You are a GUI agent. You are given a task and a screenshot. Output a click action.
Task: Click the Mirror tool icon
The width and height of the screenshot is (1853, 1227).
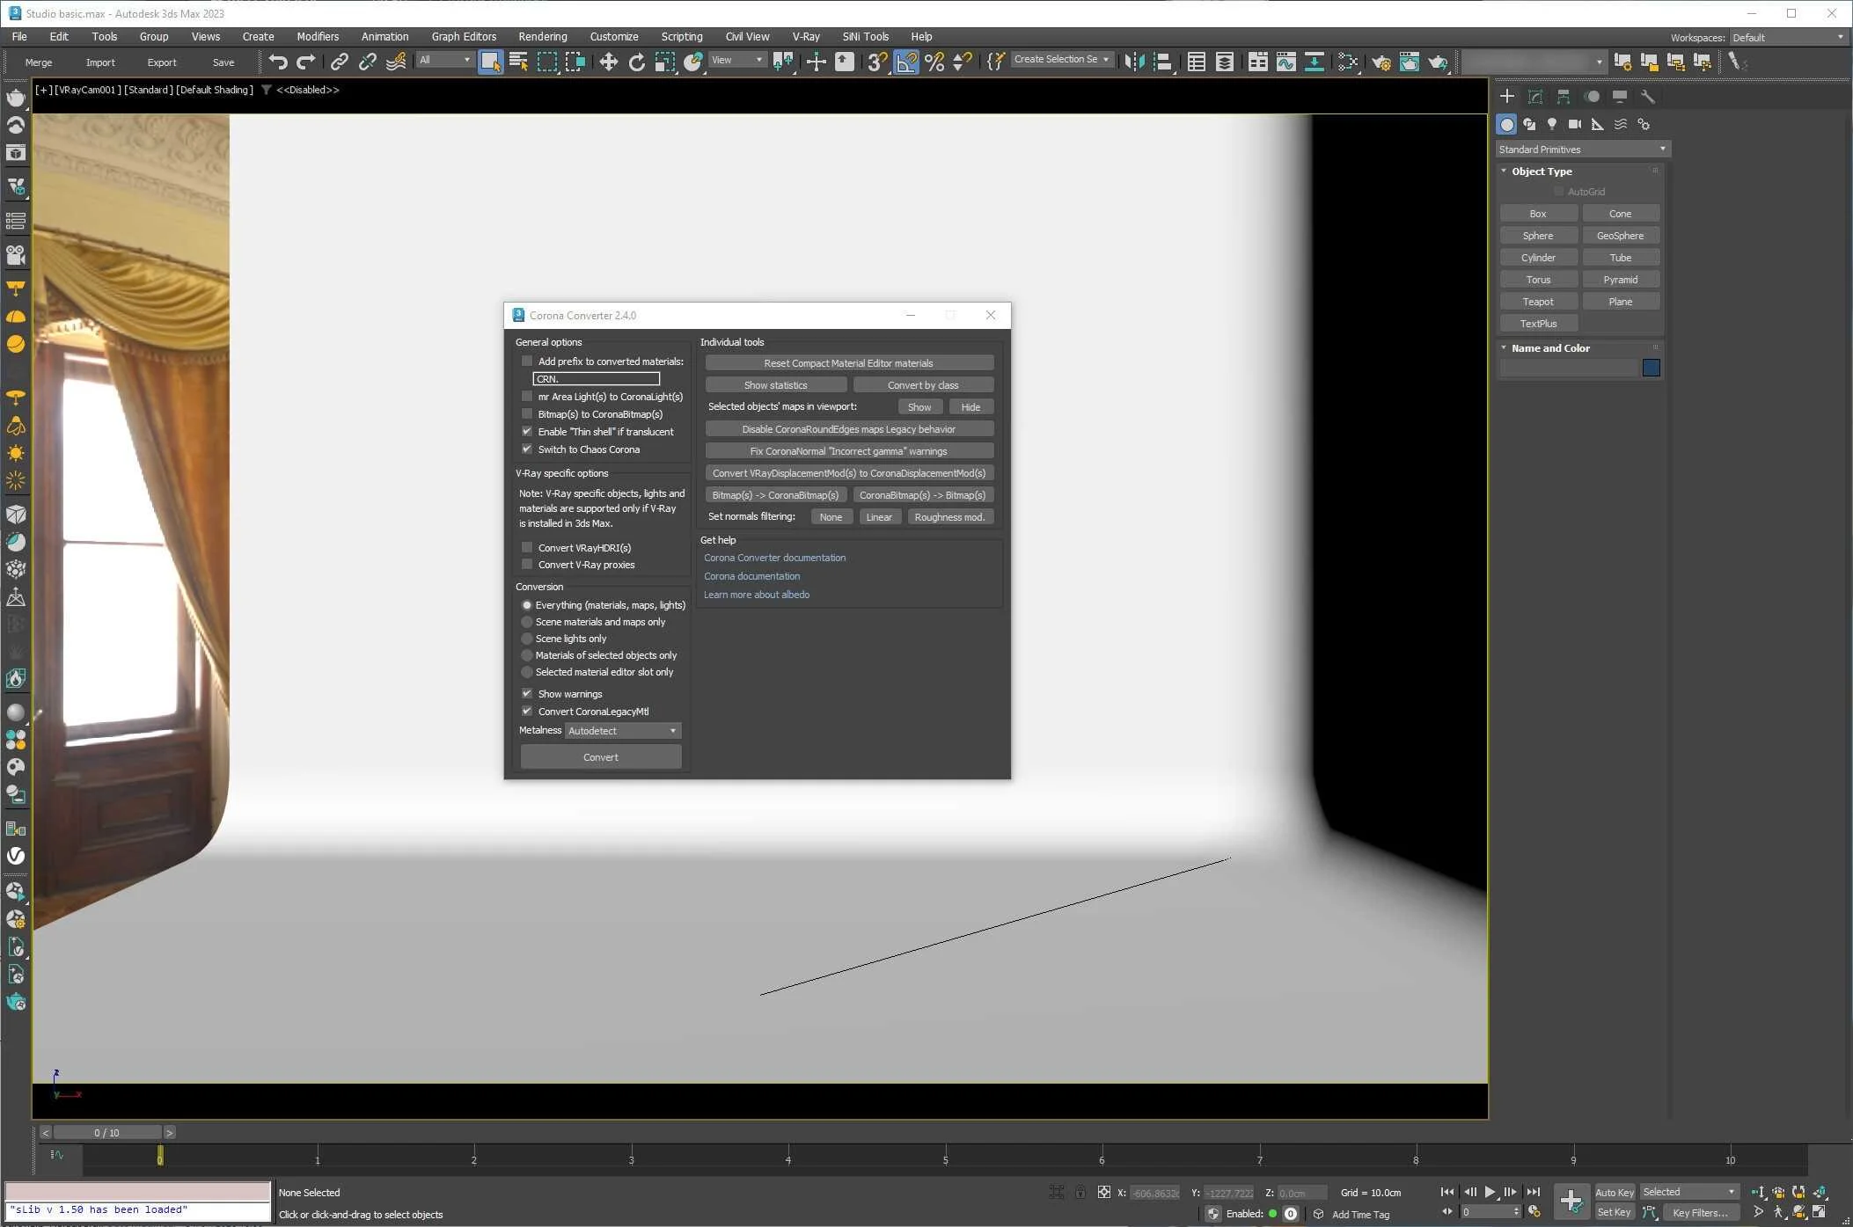1135,62
